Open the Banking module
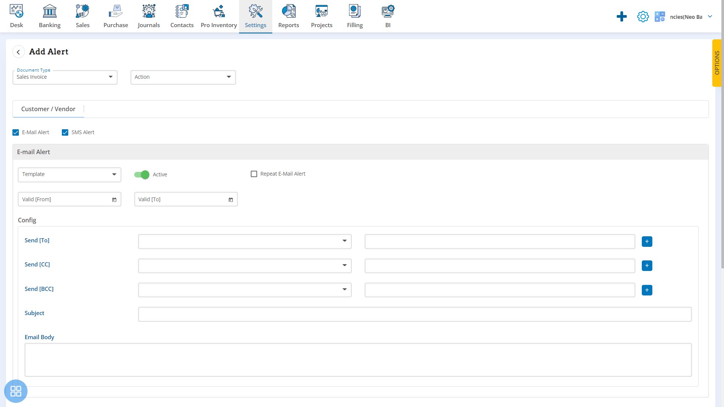Screen dimensions: 724x407 [49, 16]
